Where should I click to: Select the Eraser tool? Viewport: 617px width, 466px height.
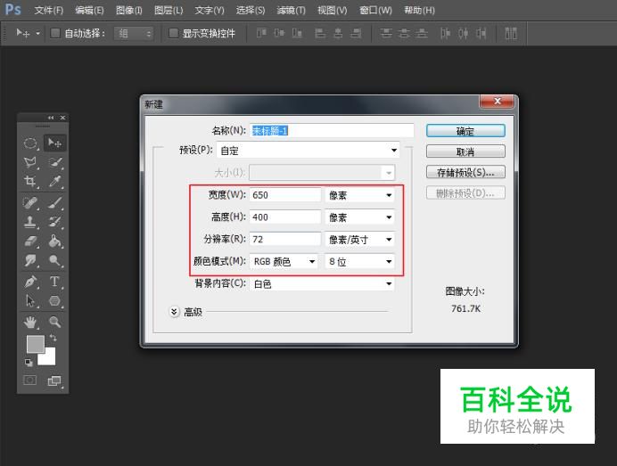[30, 241]
